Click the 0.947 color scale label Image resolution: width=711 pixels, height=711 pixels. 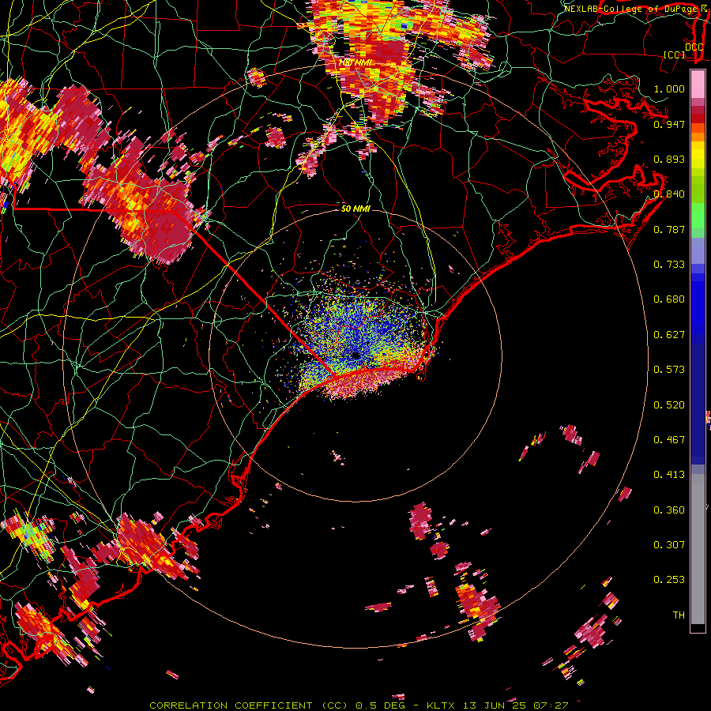point(669,124)
